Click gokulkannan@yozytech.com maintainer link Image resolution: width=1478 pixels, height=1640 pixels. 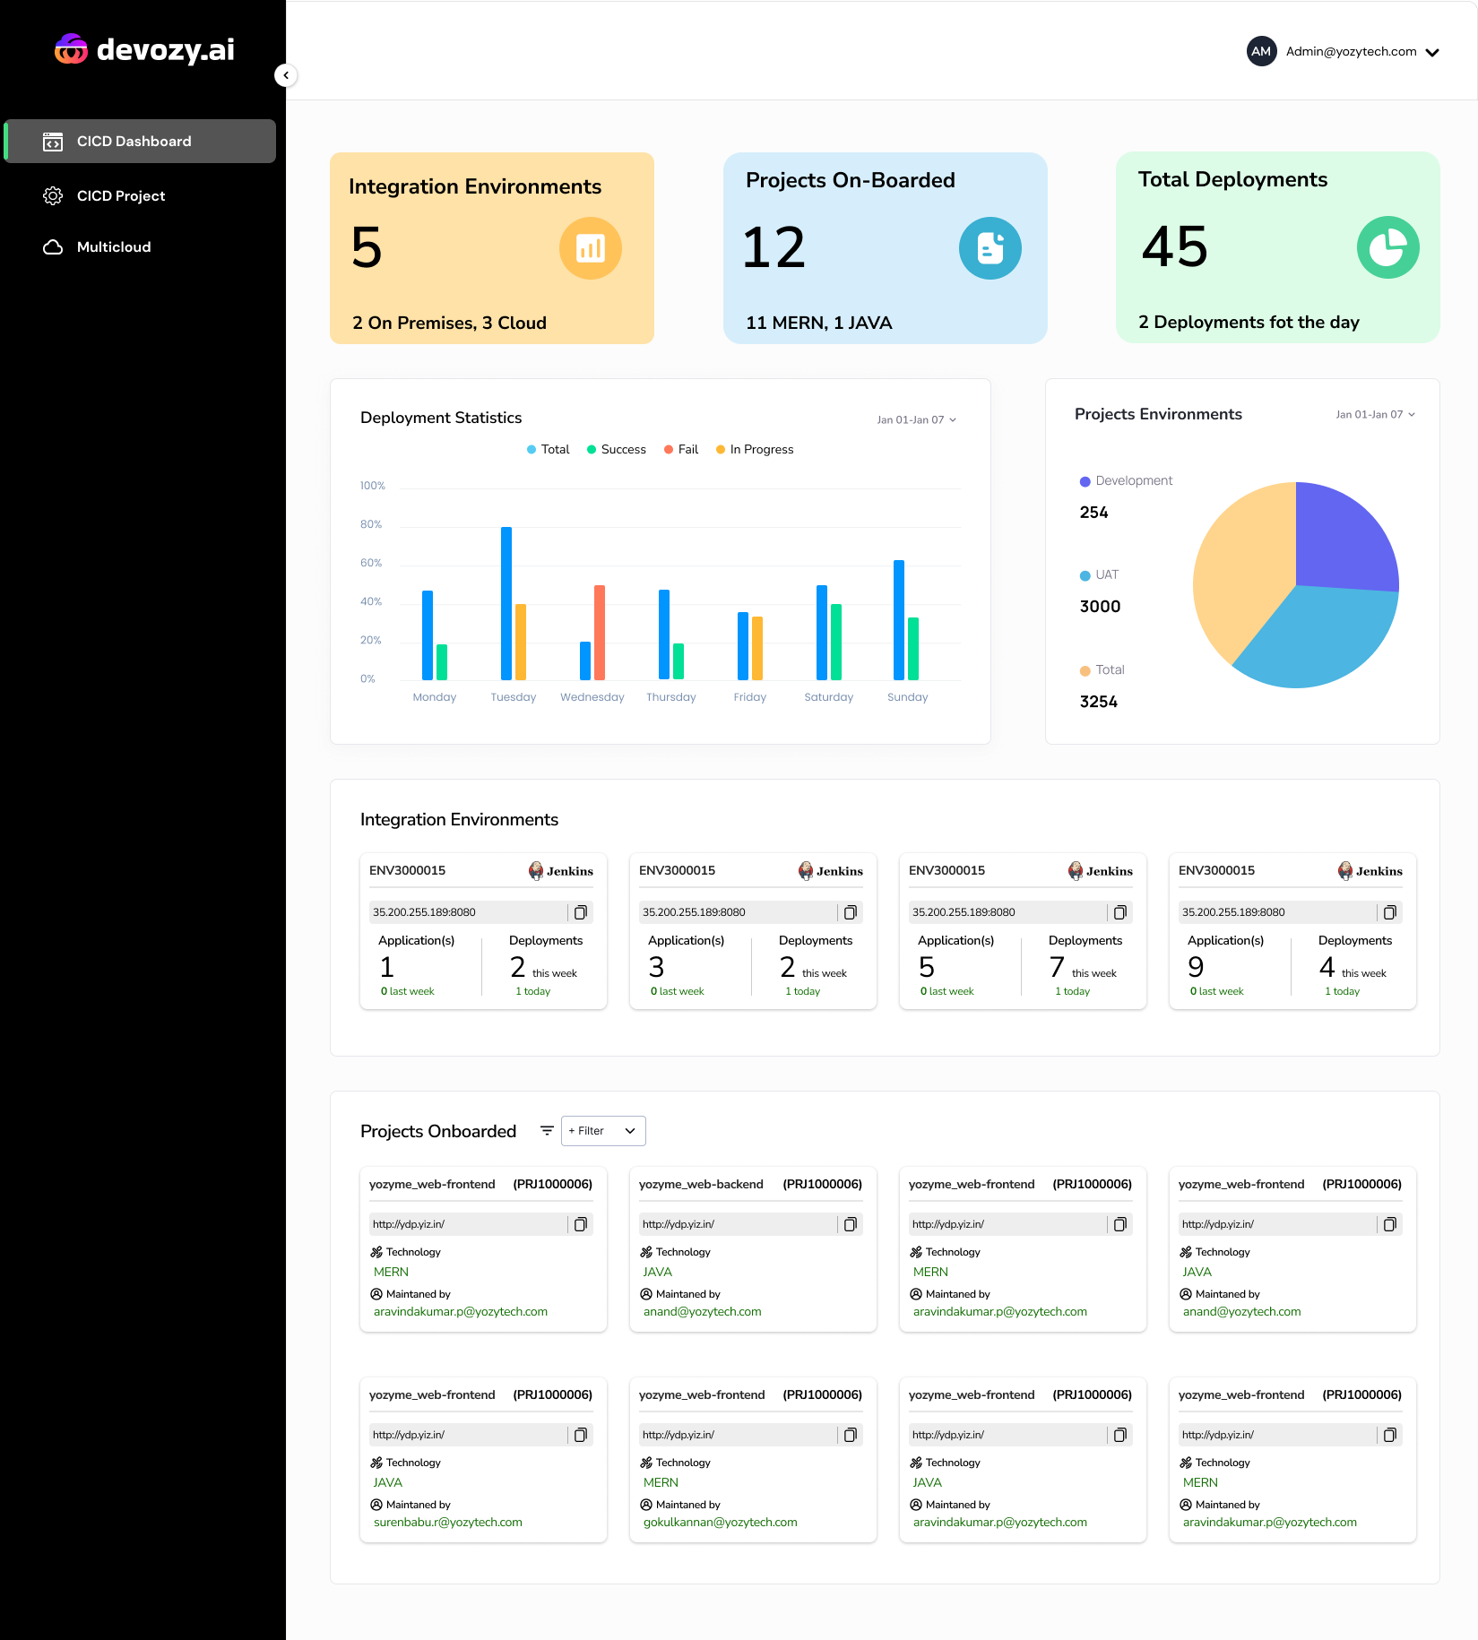pos(721,1523)
